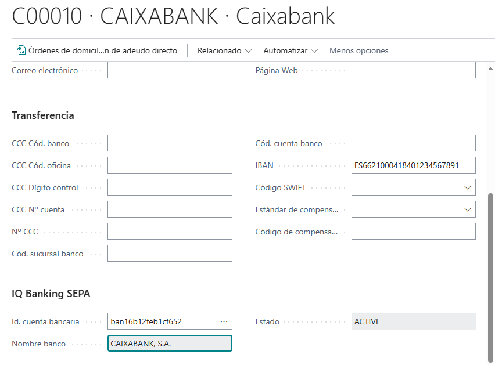This screenshot has height=365, width=502.
Task: Click the Menos opciones link
Action: (x=358, y=50)
